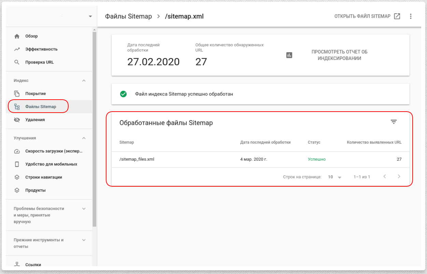Collapse the Улучшения section
Screen dimensions: 427x274
[84, 138]
